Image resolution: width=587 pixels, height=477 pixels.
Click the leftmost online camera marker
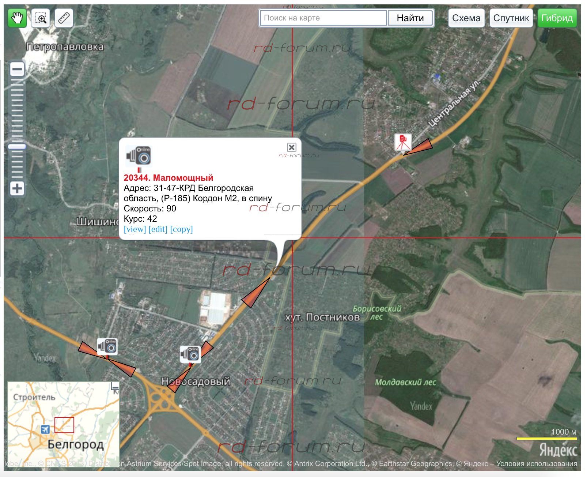pyautogui.click(x=107, y=346)
